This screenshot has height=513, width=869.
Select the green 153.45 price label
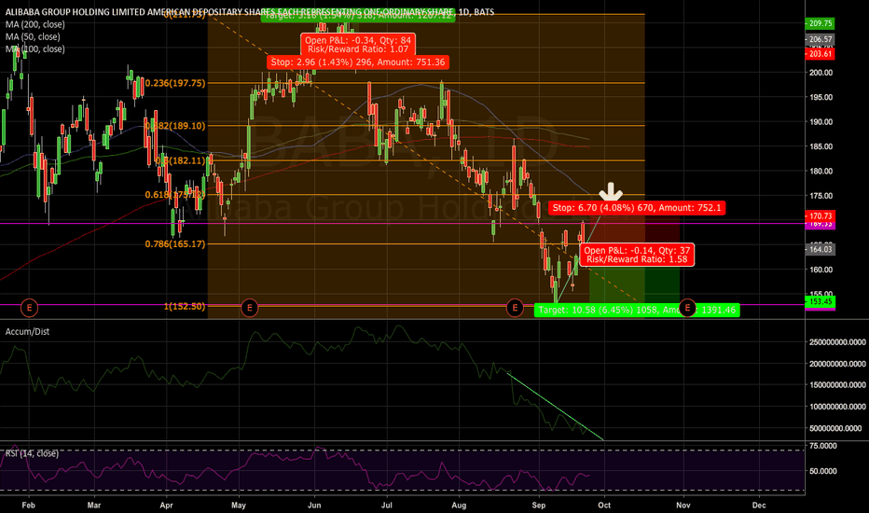(x=821, y=301)
